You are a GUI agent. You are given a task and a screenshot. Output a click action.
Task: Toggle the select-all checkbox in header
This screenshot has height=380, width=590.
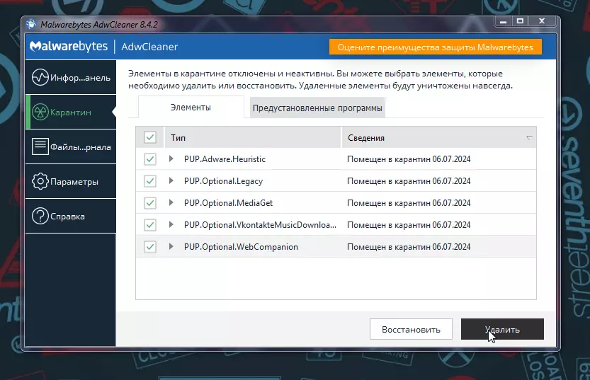[150, 137]
